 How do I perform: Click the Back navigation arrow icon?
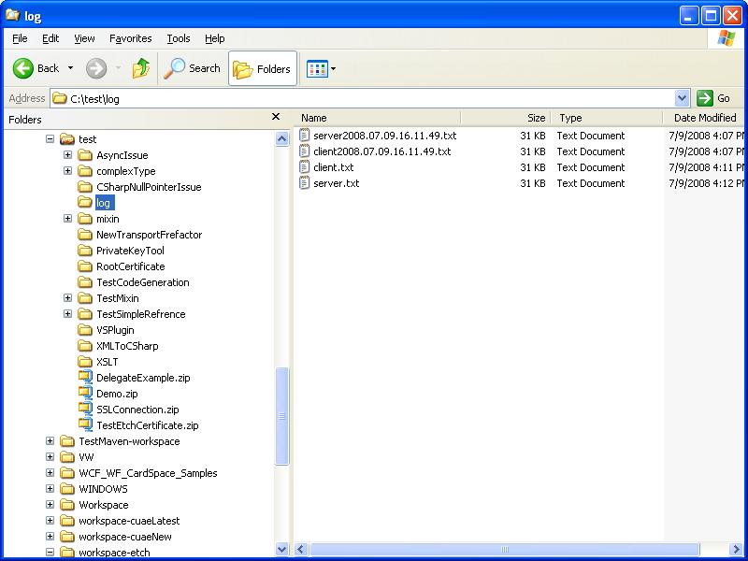[x=24, y=68]
